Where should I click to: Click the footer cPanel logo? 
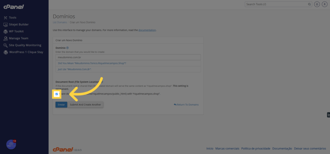click(63, 149)
